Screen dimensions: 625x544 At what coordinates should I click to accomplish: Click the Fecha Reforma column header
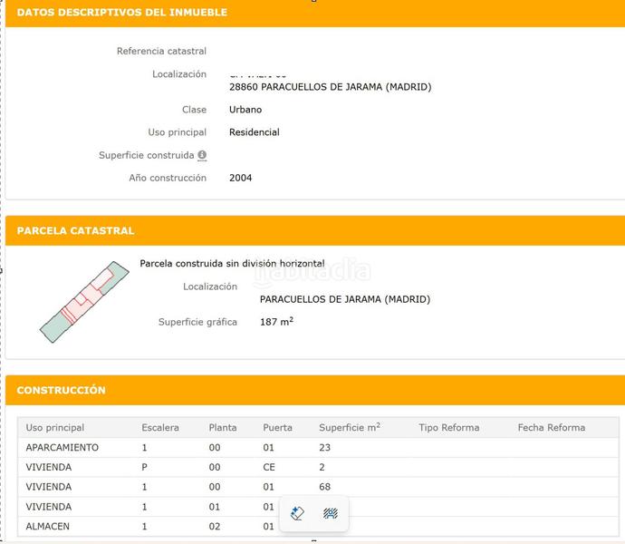[x=552, y=428]
